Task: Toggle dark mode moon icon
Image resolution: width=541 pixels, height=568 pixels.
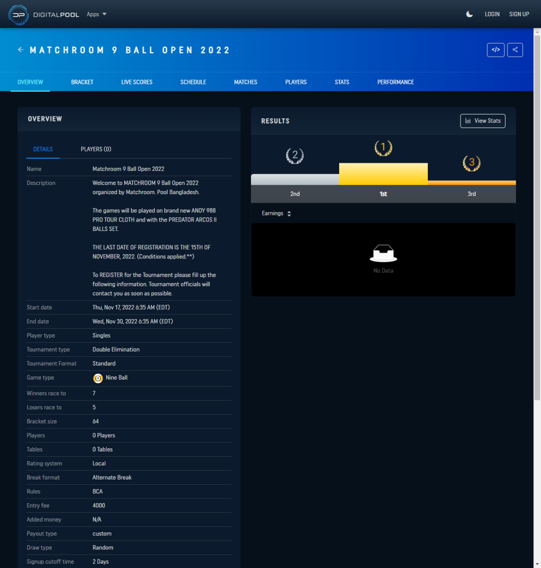Action: [x=469, y=14]
